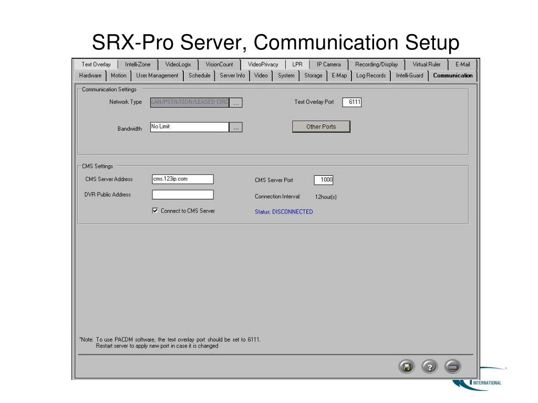Click the Bandwidth No Limit field
Image resolution: width=538 pixels, height=403 pixels.
click(x=189, y=127)
